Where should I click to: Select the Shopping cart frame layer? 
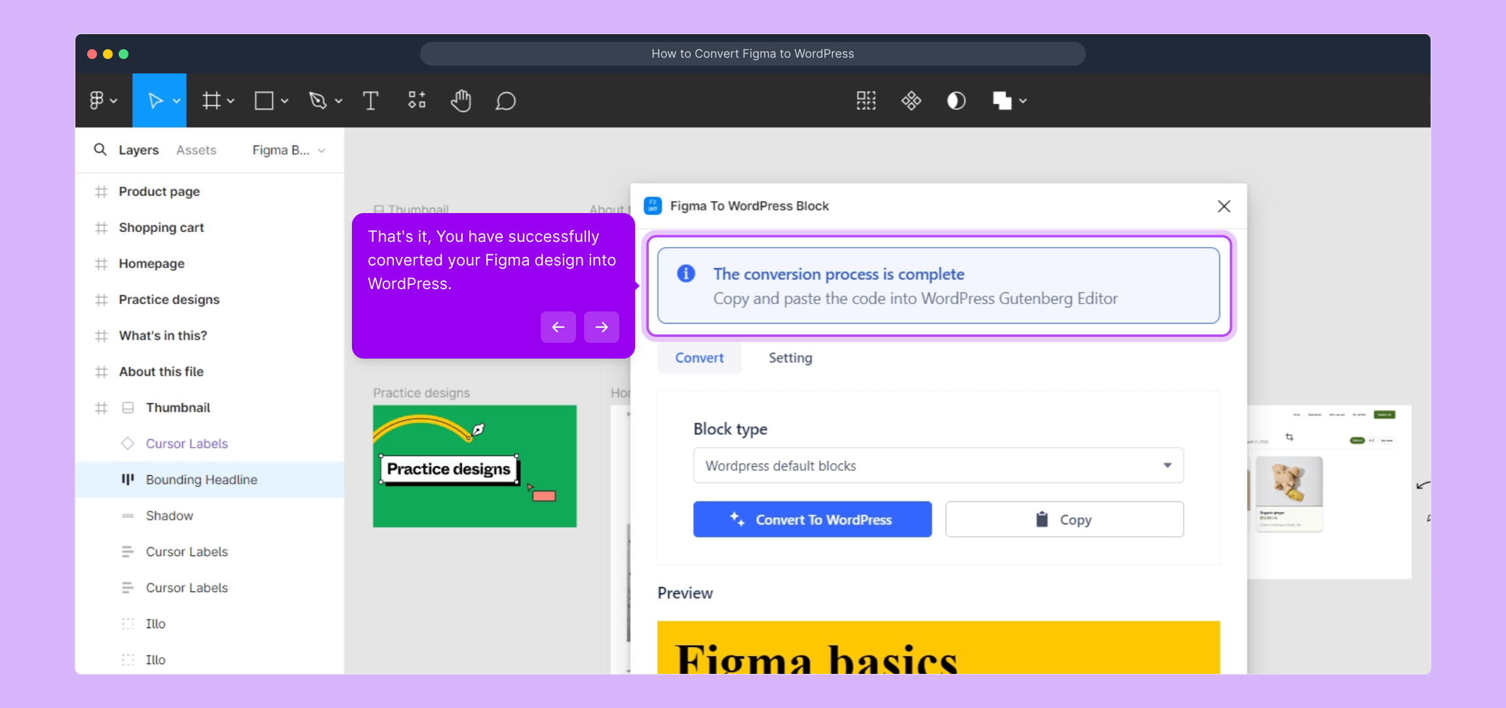[x=161, y=227]
